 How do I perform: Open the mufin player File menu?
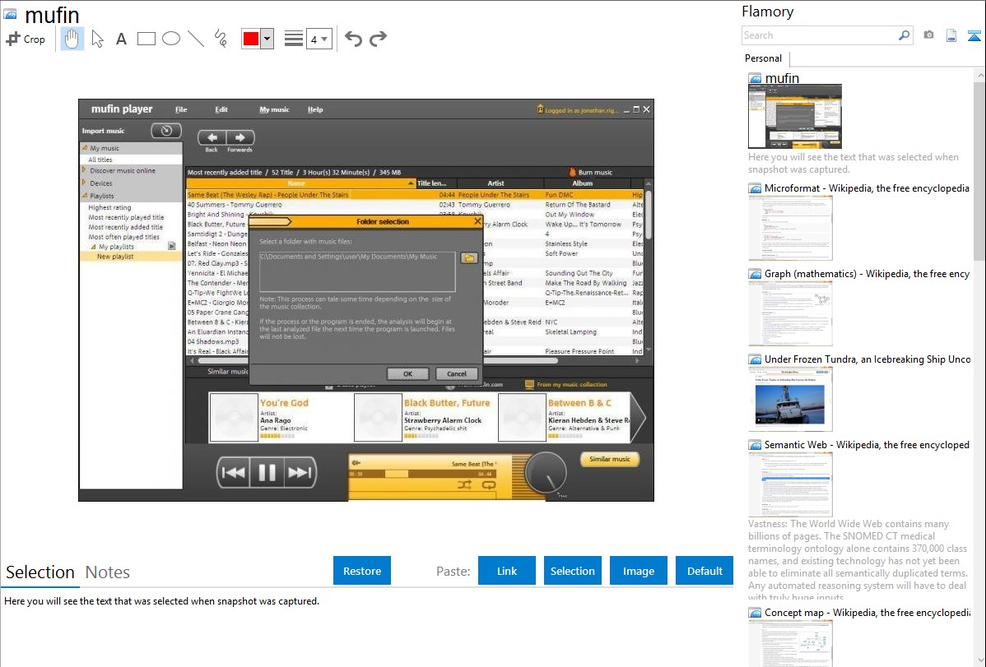click(x=181, y=109)
